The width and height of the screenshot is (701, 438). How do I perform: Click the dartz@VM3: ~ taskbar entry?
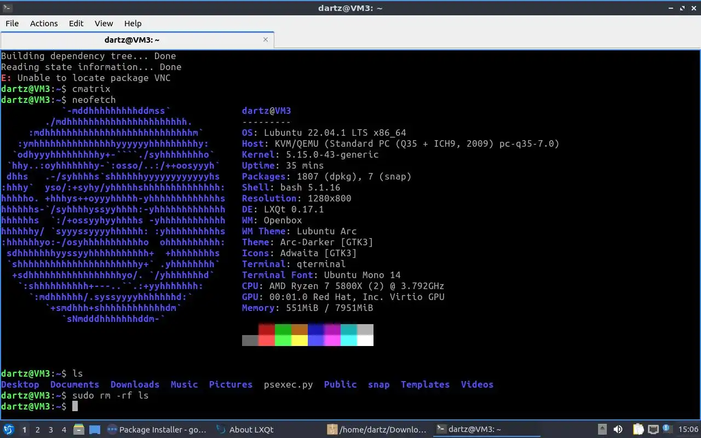(486, 429)
